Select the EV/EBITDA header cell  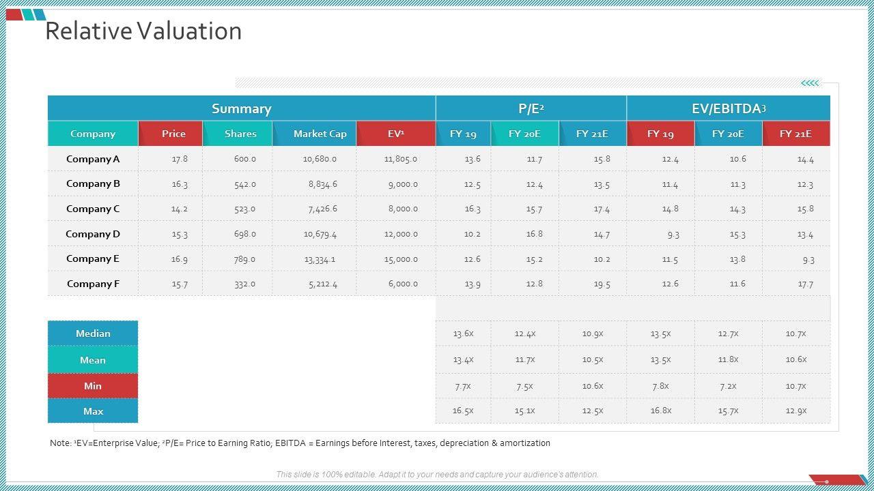[x=729, y=108]
